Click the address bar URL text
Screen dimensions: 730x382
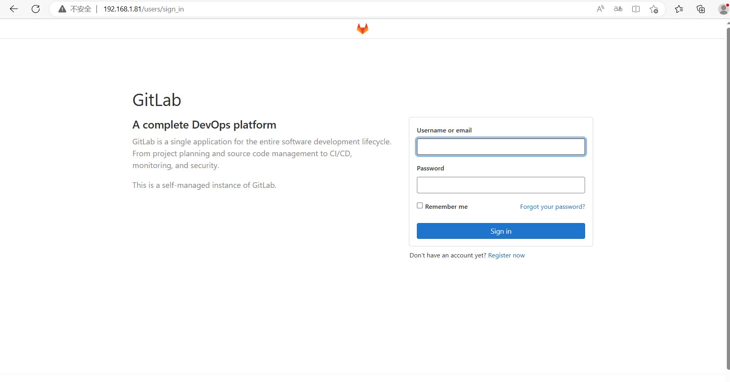pyautogui.click(x=144, y=9)
